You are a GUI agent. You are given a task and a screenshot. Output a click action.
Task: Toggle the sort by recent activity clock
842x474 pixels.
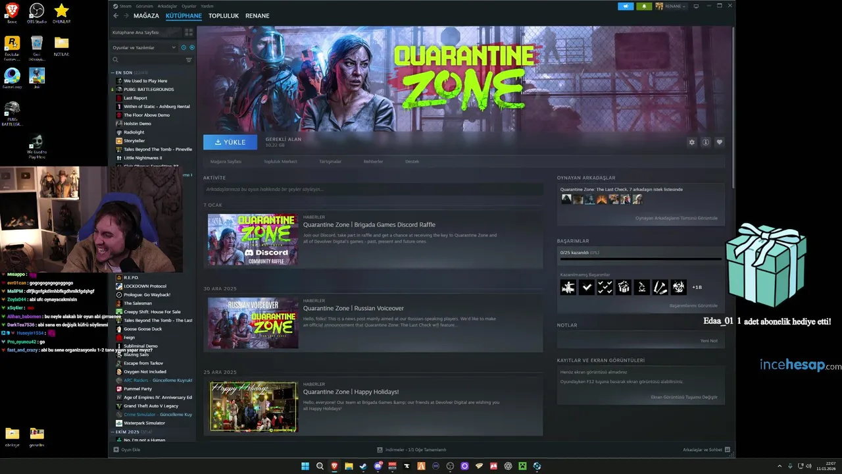(x=184, y=47)
